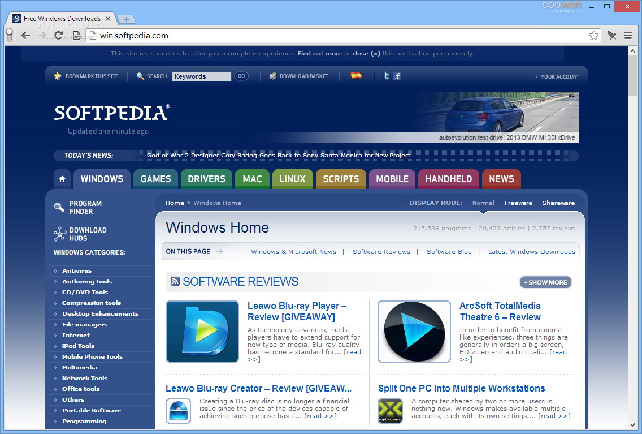Expand the Your Account dropdown

point(557,76)
